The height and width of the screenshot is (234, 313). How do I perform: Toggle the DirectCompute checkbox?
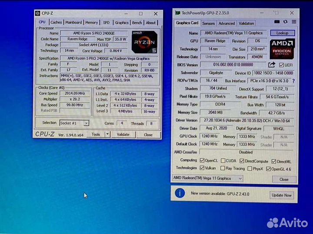click(242, 161)
